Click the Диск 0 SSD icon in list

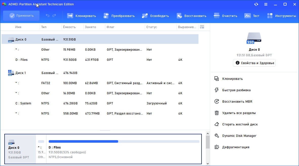click(11, 40)
